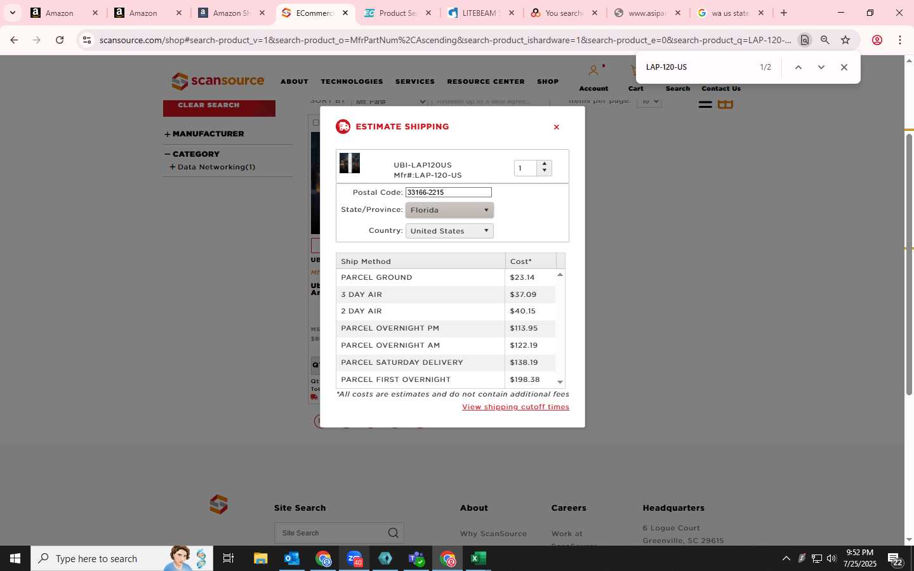Screen dimensions: 914x571
Task: Select the 2 DAY AIR row
Action: pyautogui.click(x=446, y=311)
